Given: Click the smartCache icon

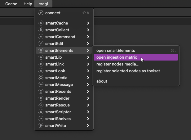Looking at the screenshot, I should click(41, 23).
